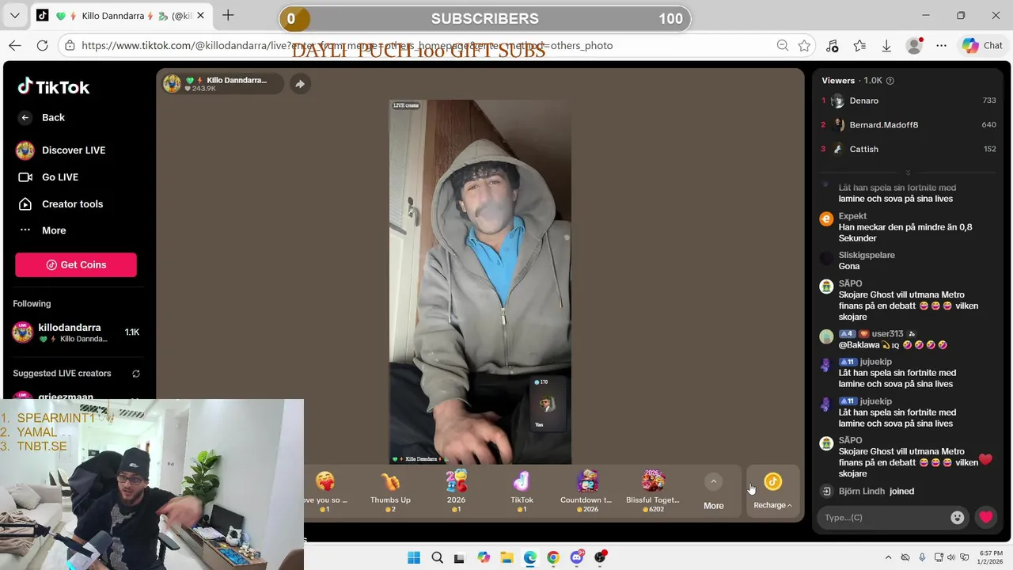Click the Get Coins button
This screenshot has width=1013, height=570.
pyautogui.click(x=76, y=264)
